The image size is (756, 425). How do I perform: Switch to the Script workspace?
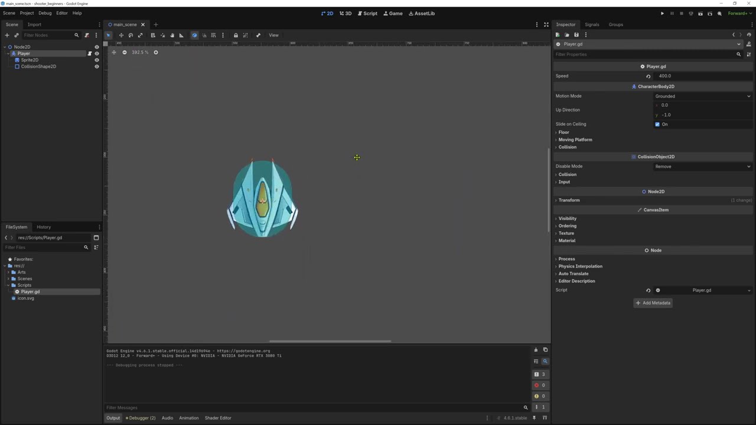pyautogui.click(x=367, y=14)
